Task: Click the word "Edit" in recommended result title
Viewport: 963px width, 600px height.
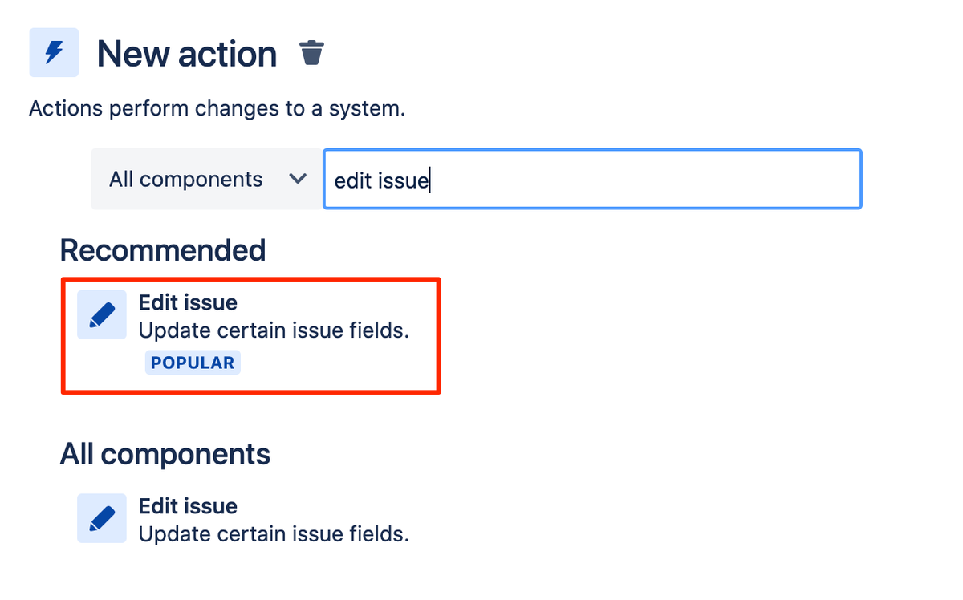Action: (x=156, y=303)
